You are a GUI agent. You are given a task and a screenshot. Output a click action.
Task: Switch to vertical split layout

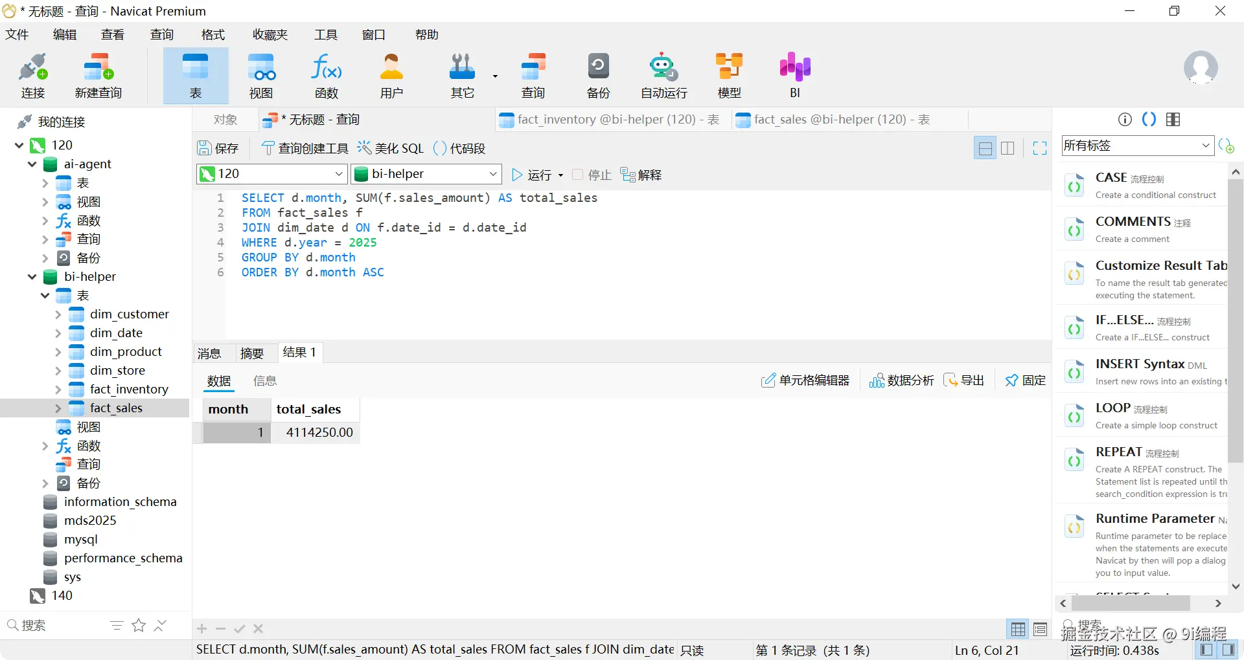click(x=1008, y=148)
